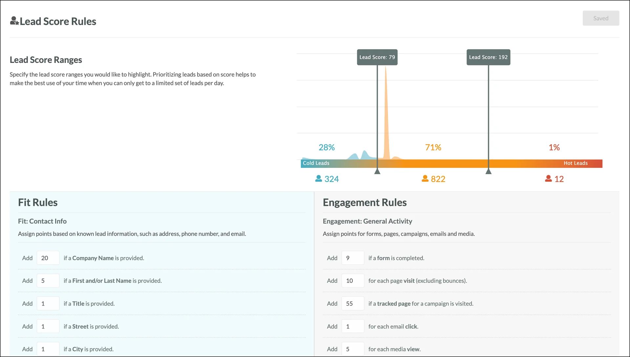Select the First and/or Last Name points field
The width and height of the screenshot is (630, 357).
point(48,281)
